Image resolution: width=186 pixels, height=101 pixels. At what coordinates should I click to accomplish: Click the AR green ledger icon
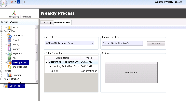coord(9,58)
